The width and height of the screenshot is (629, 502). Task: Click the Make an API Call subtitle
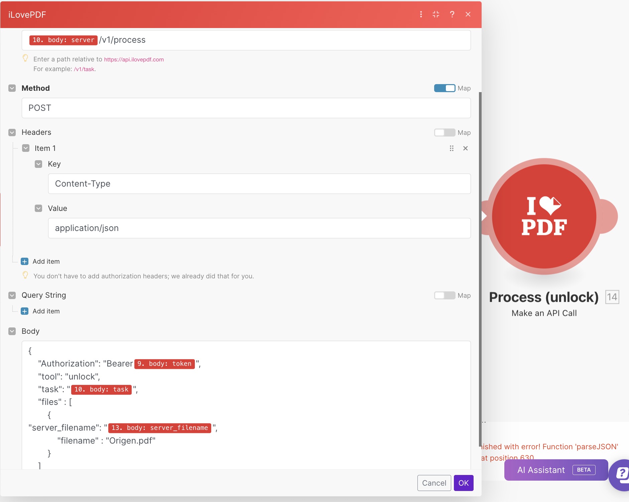544,313
